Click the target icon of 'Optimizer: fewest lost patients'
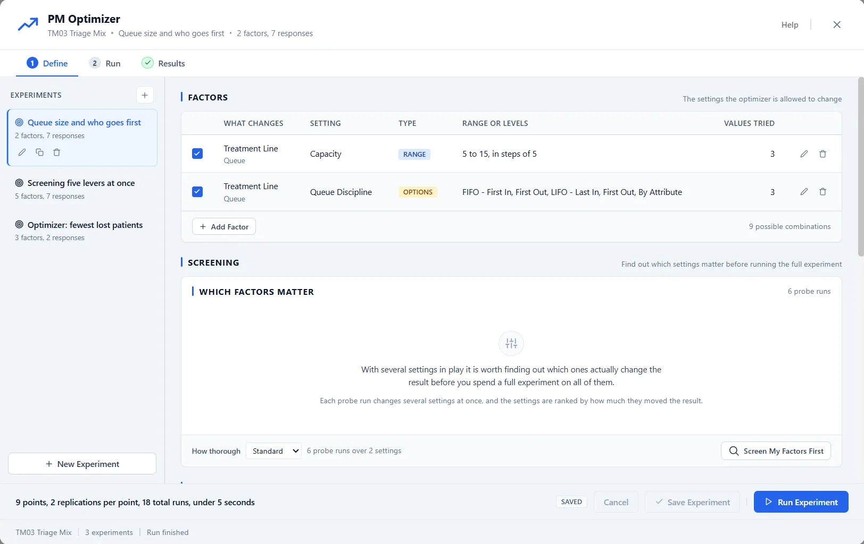864x544 pixels. coord(19,225)
